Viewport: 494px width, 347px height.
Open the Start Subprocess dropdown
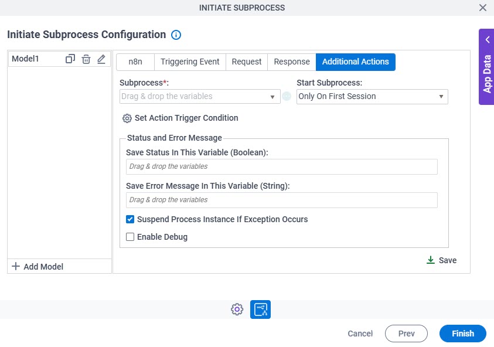click(x=372, y=97)
